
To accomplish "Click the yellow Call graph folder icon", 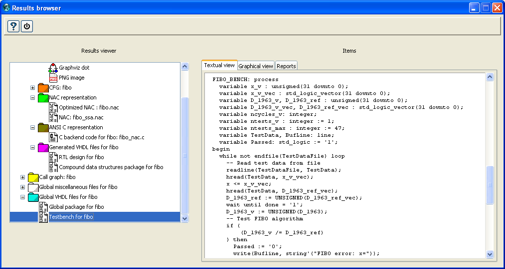I will (33, 177).
